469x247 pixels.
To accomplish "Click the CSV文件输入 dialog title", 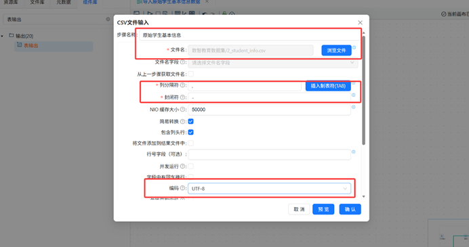I will coord(133,23).
